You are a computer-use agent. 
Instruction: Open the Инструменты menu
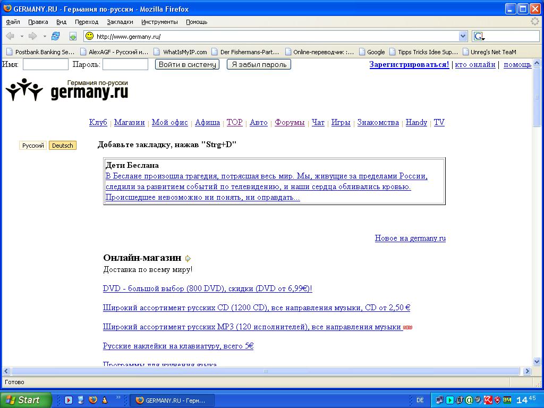coord(159,22)
